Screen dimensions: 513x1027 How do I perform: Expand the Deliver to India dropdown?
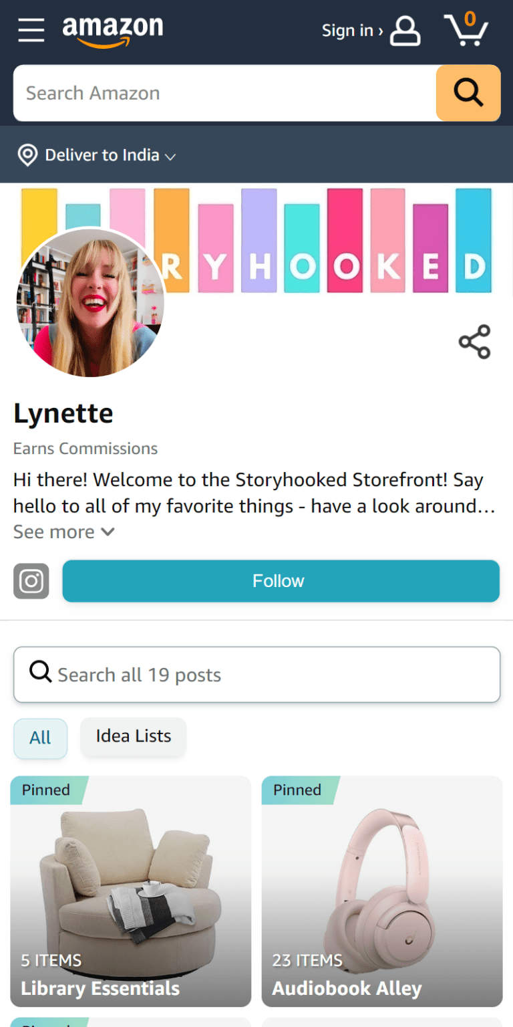(x=110, y=155)
